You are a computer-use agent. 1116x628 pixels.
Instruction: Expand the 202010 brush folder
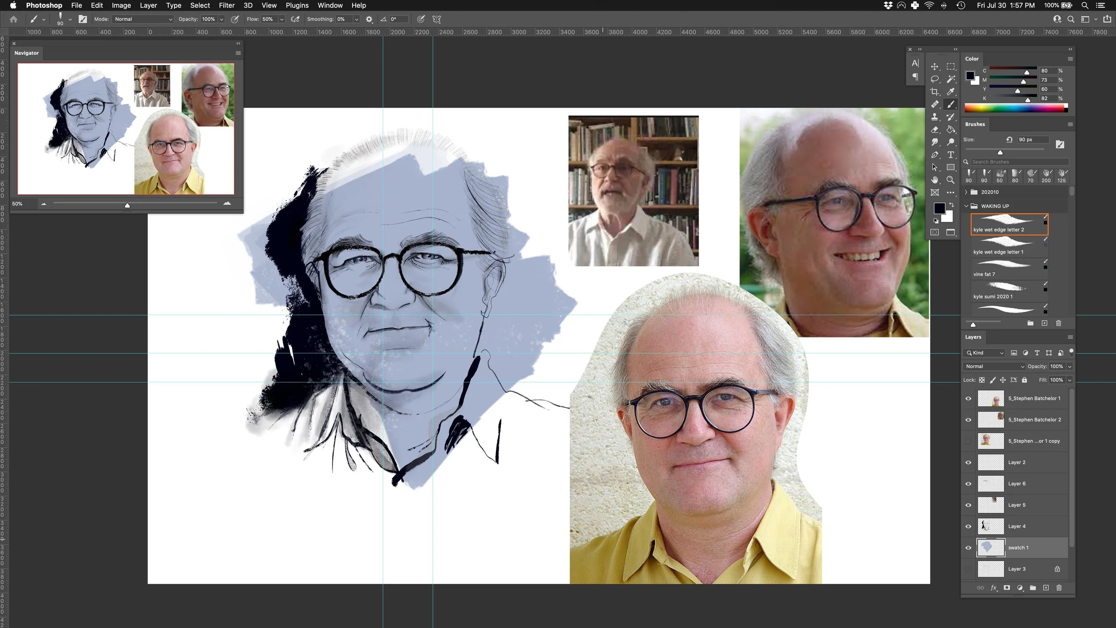click(966, 192)
